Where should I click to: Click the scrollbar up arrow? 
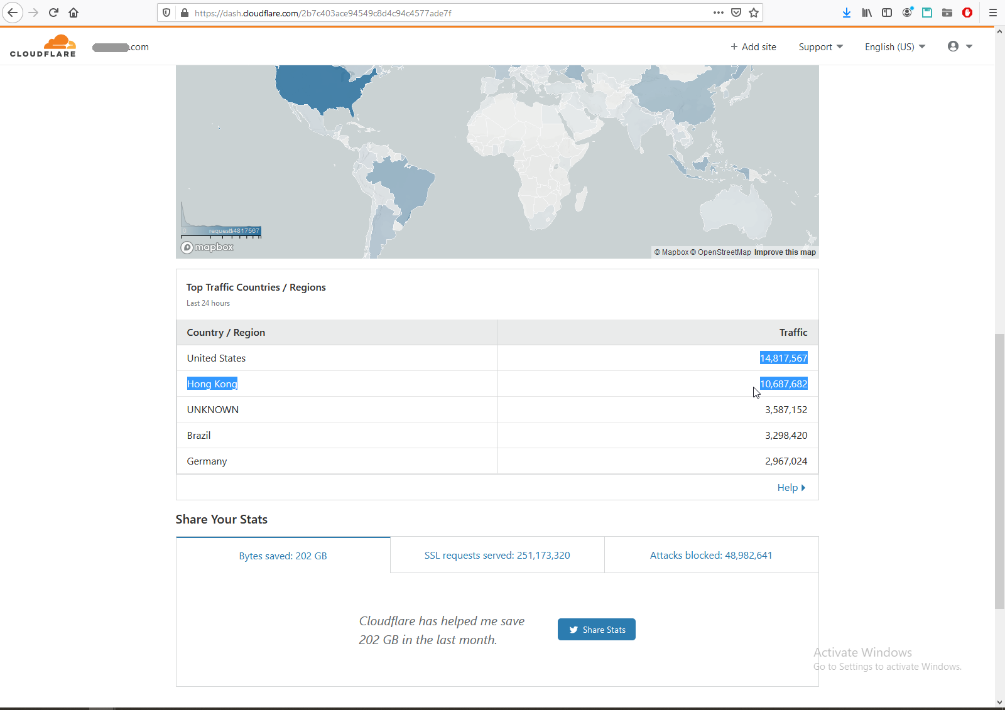point(999,30)
